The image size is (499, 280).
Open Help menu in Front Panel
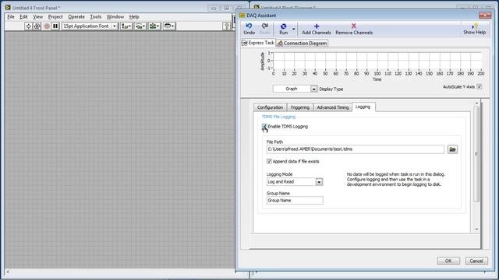(x=134, y=17)
